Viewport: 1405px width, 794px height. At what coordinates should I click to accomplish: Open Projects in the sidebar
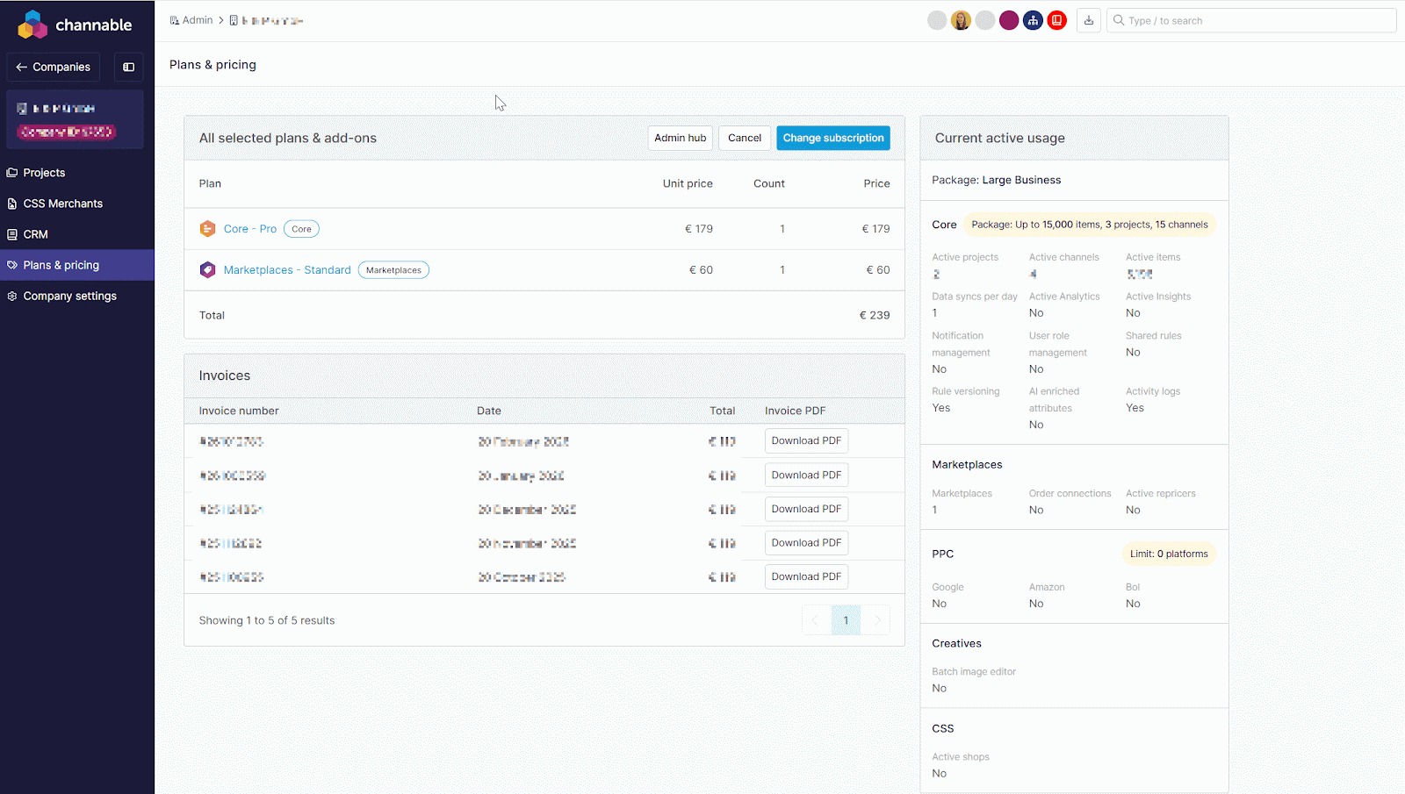click(44, 173)
